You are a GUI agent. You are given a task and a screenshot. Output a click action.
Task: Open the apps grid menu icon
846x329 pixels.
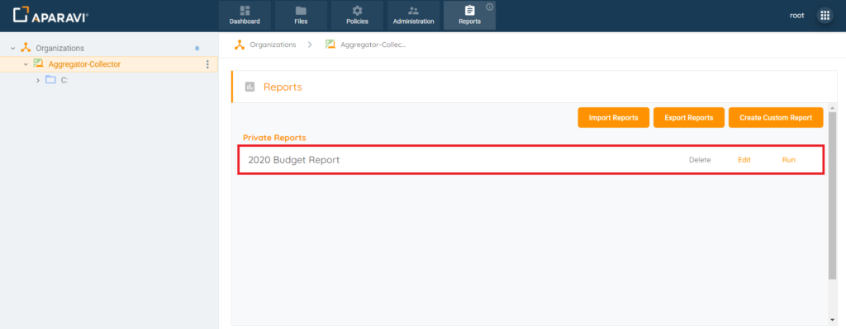pos(825,16)
